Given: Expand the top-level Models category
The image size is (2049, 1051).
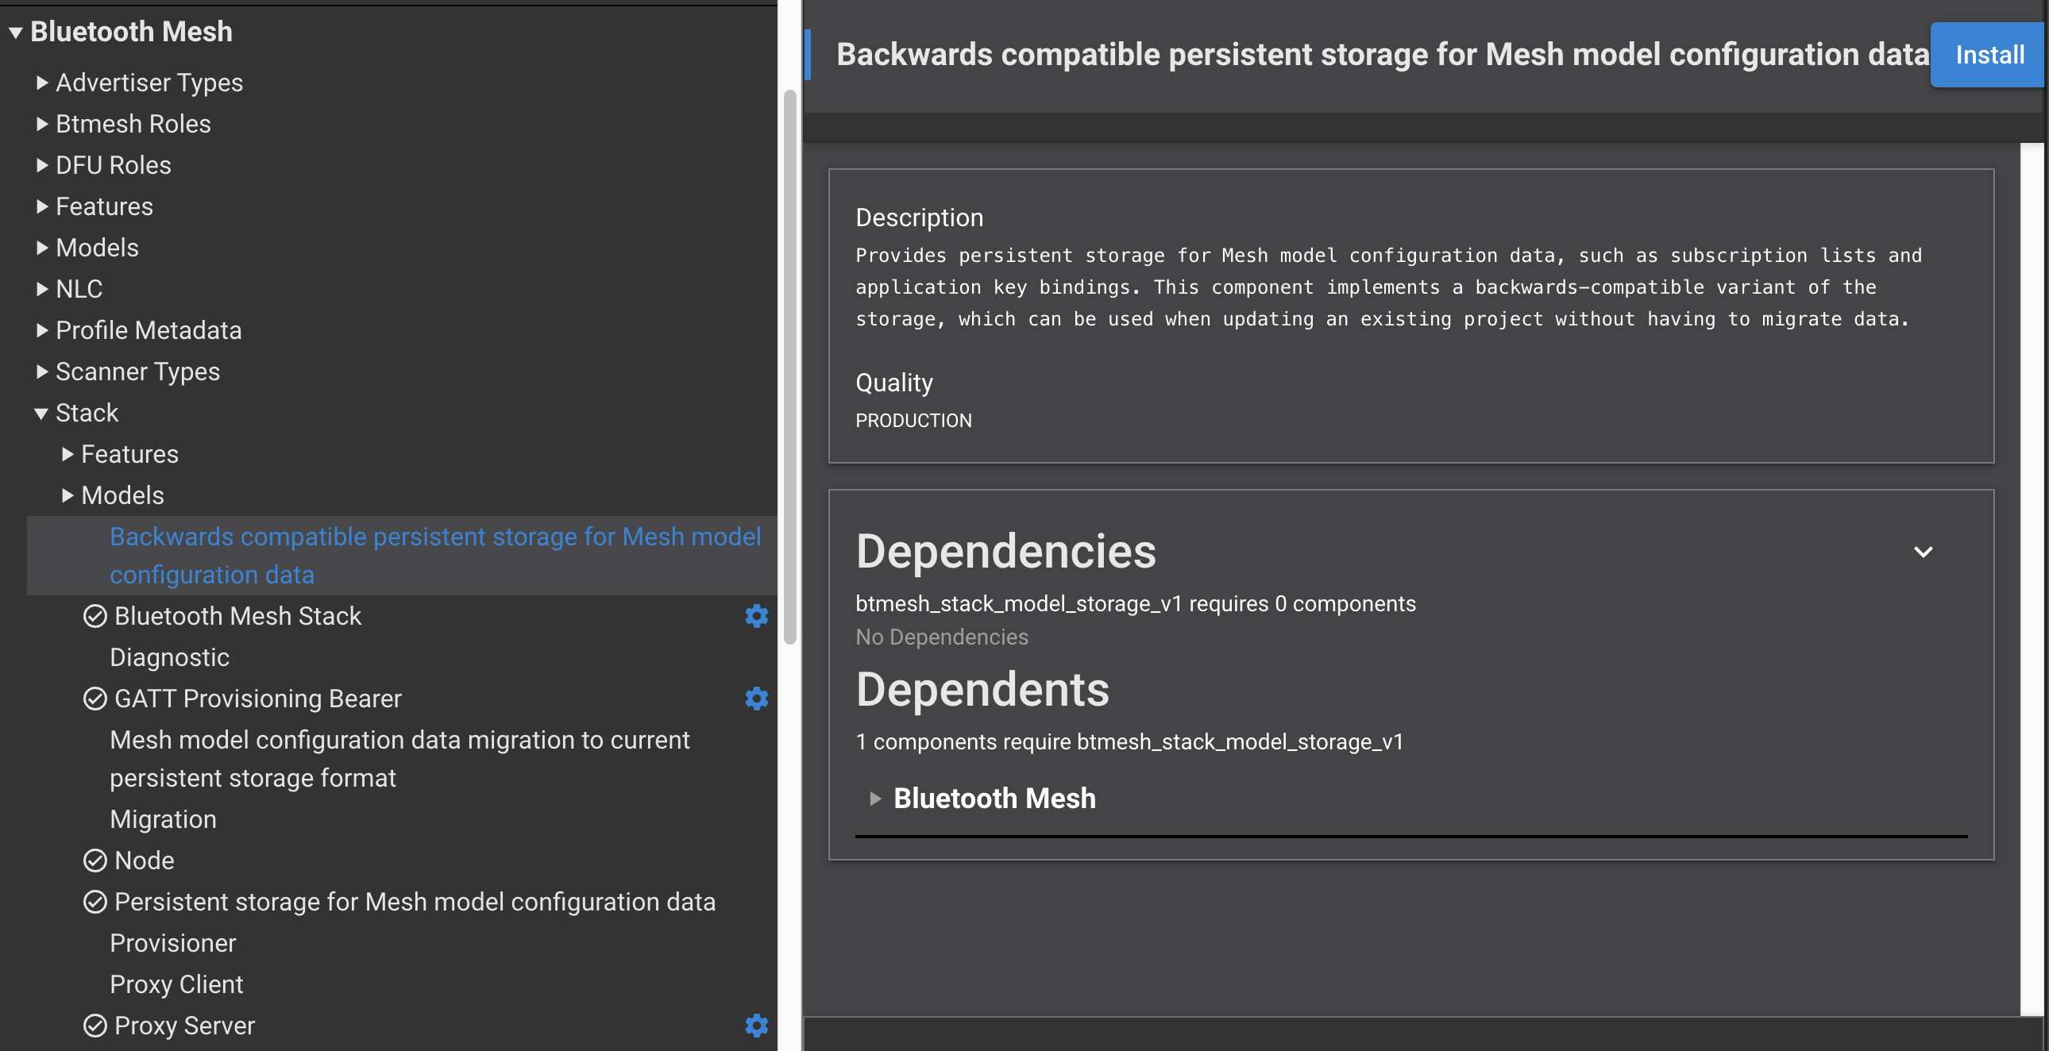Looking at the screenshot, I should click(x=42, y=248).
